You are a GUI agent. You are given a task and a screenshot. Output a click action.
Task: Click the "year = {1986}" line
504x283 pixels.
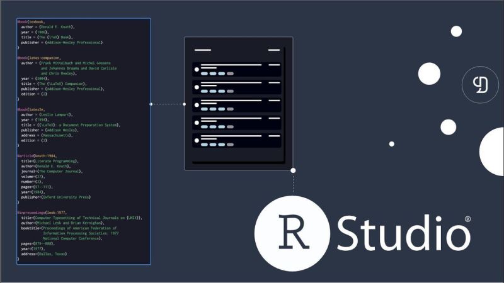coord(35,32)
